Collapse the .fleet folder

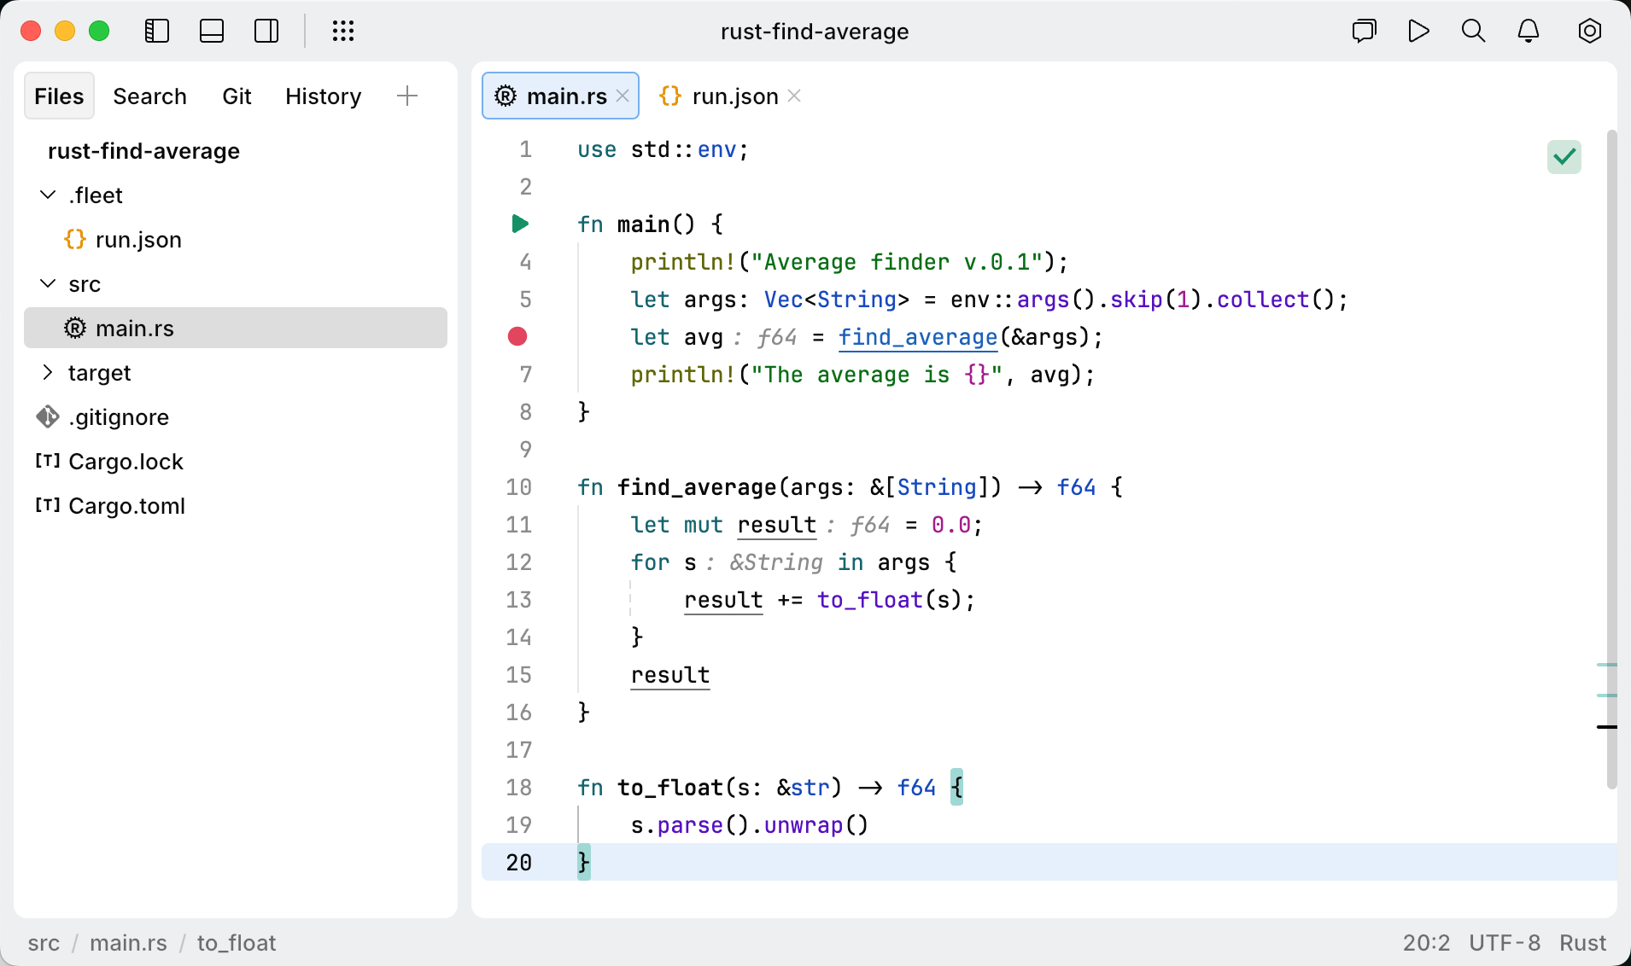coord(48,195)
